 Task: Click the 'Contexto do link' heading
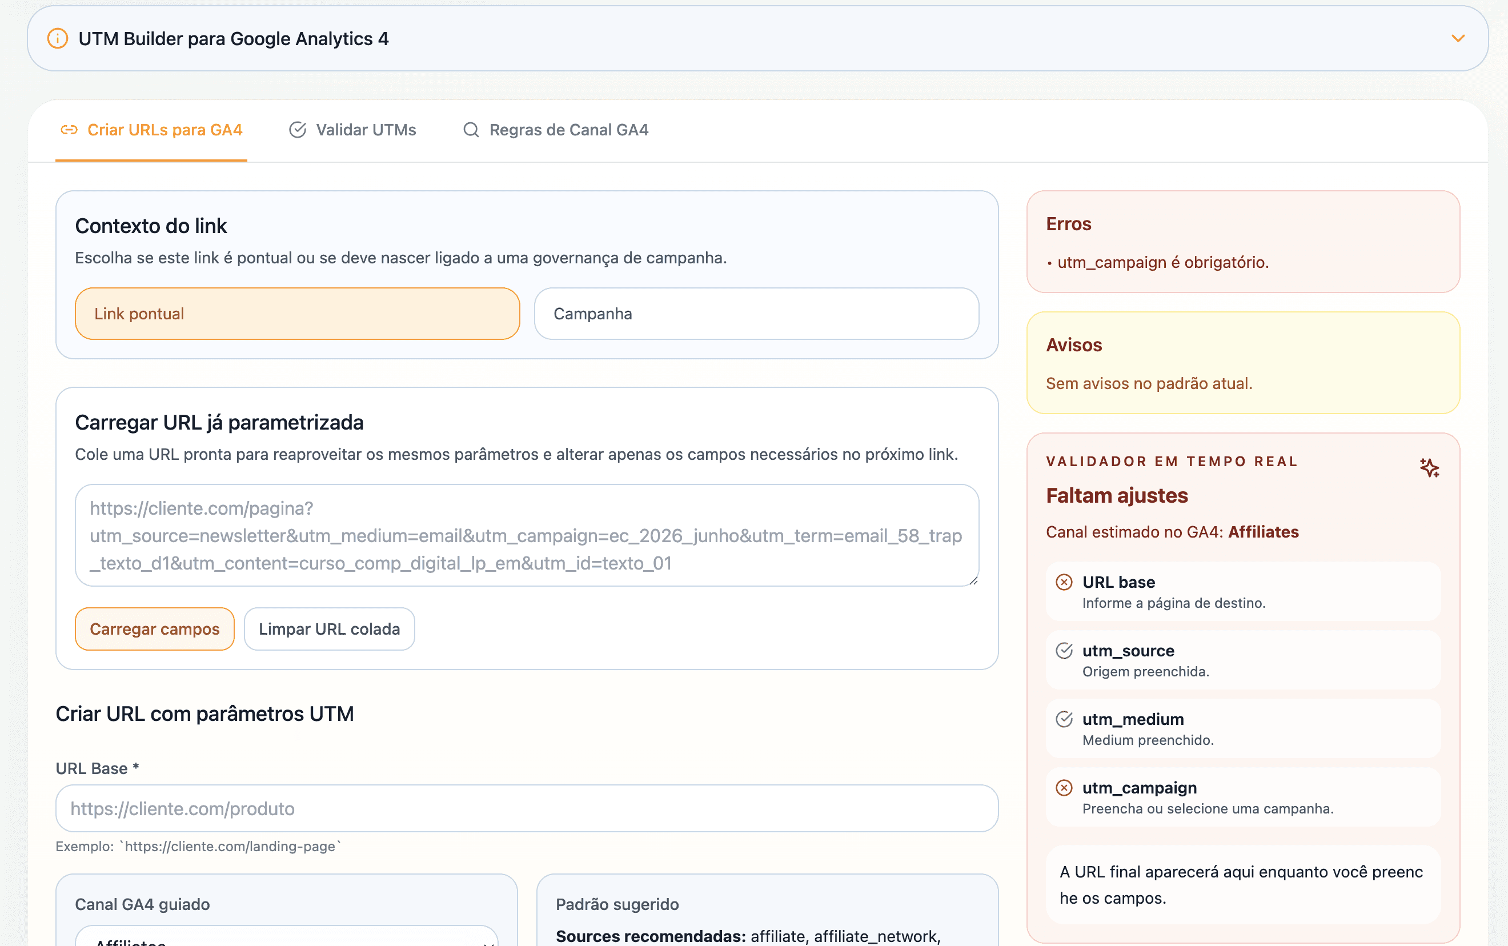[151, 226]
